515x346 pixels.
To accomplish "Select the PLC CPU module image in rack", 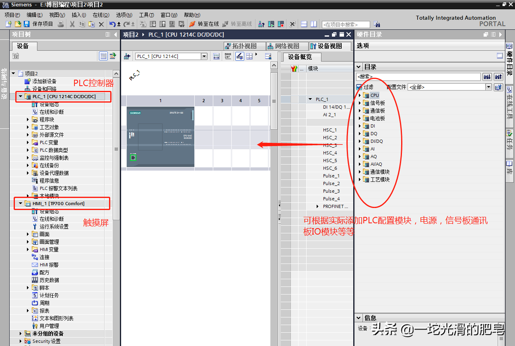I will (160, 137).
